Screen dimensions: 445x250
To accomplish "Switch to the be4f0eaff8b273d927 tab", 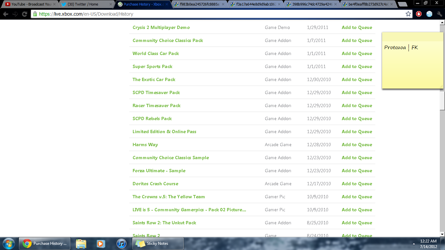I will 367,5.
